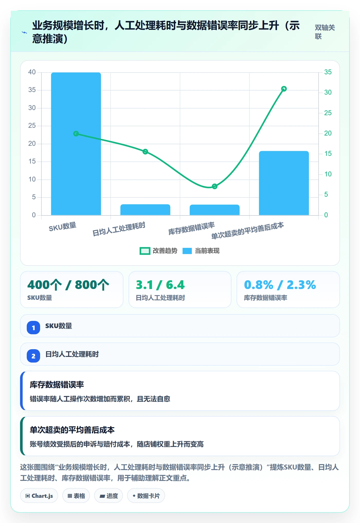Select the 日均人工处理耗时 numbered list row
Viewport: 360px width, 523px height.
coord(180,354)
